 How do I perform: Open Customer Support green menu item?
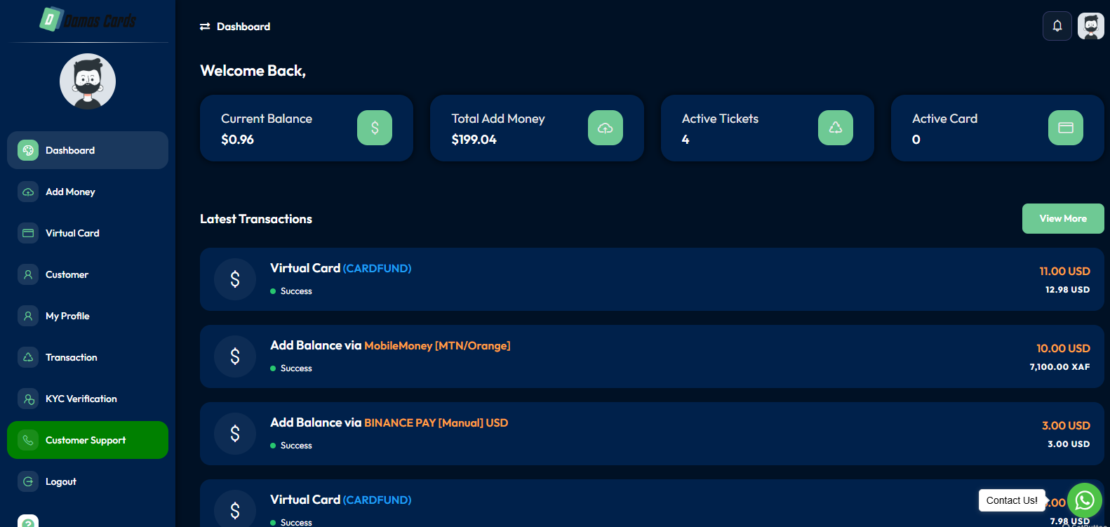pyautogui.click(x=88, y=440)
